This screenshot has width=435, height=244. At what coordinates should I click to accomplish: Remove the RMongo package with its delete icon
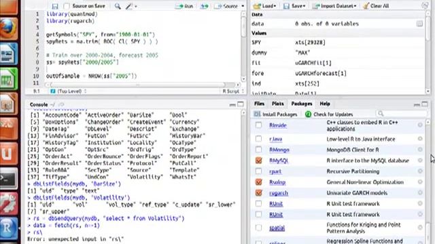pos(420,149)
